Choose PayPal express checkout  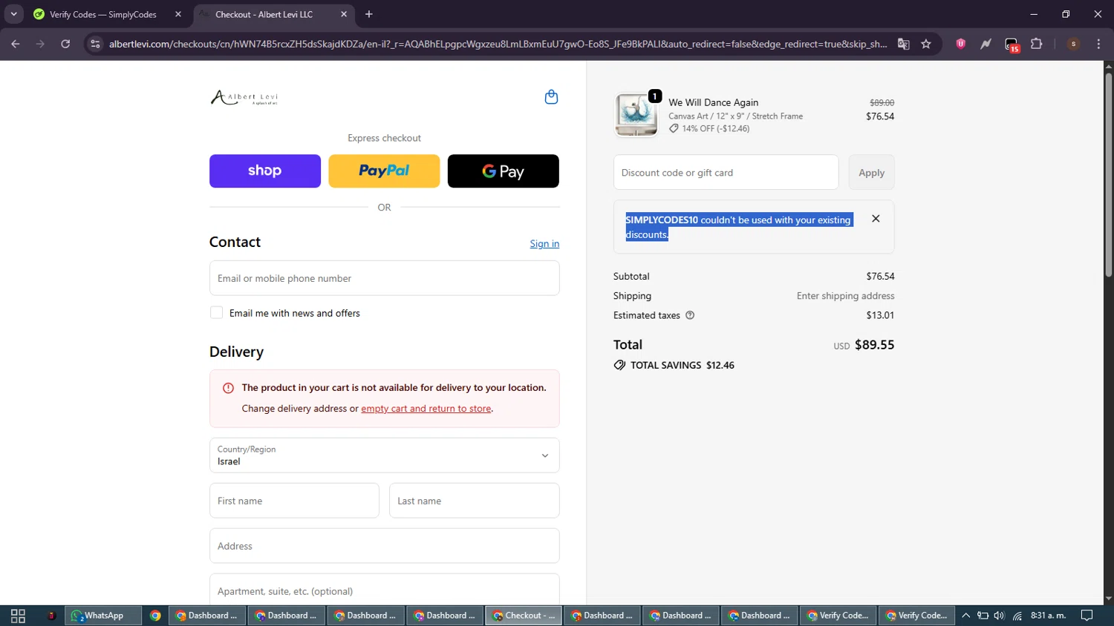[x=384, y=171]
